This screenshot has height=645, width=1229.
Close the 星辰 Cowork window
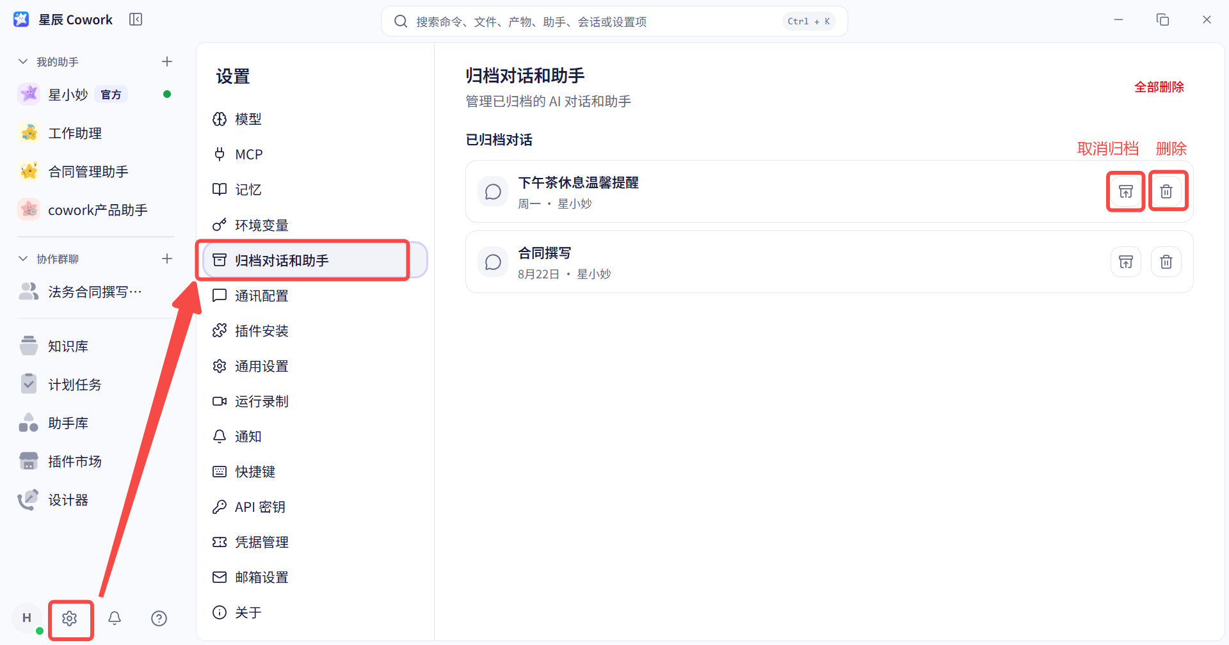(1207, 20)
